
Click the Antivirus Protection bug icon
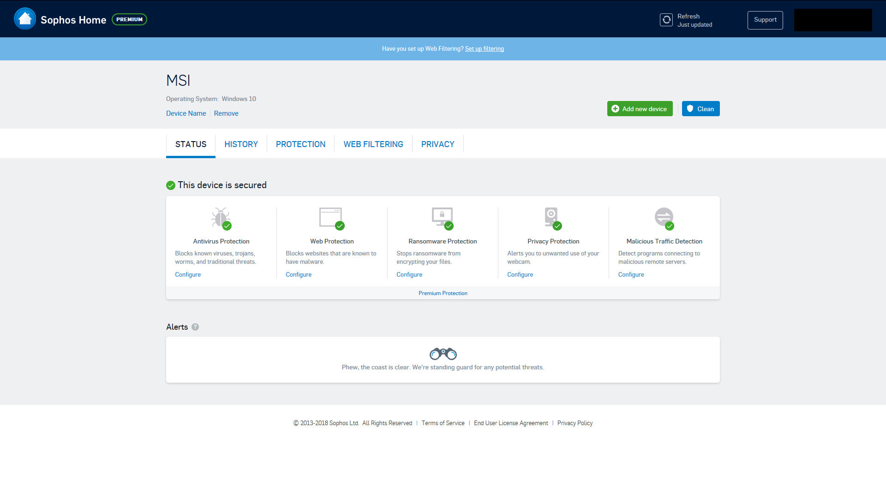[221, 218]
